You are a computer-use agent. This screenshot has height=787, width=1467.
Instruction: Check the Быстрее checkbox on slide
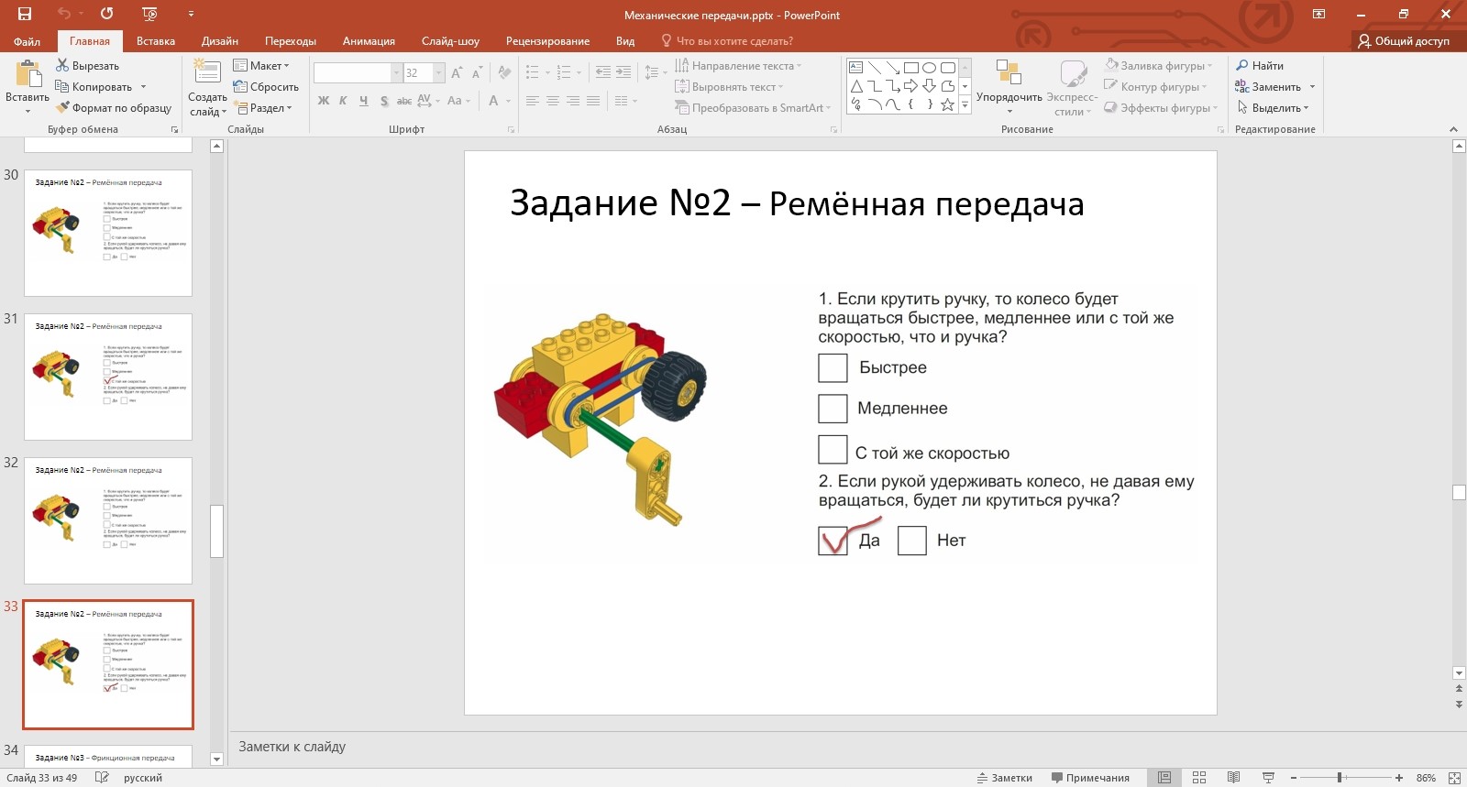click(833, 367)
